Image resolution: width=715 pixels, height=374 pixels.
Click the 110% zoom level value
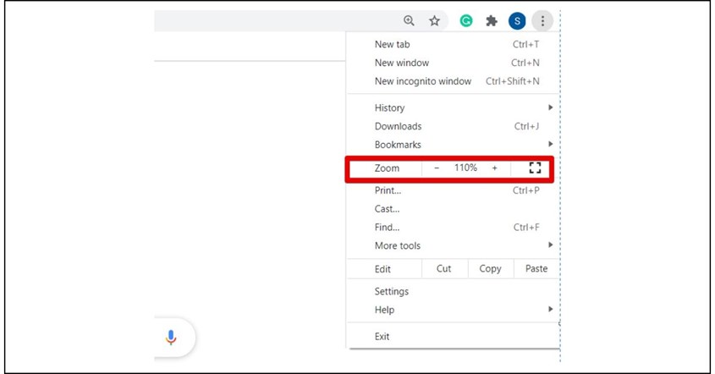coord(465,168)
